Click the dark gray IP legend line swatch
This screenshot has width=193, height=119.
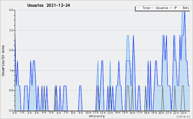[171, 8]
